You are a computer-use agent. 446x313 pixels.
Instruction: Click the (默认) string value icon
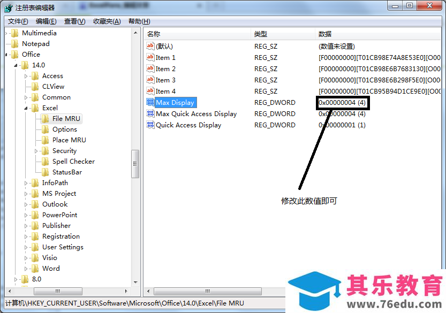coord(150,46)
